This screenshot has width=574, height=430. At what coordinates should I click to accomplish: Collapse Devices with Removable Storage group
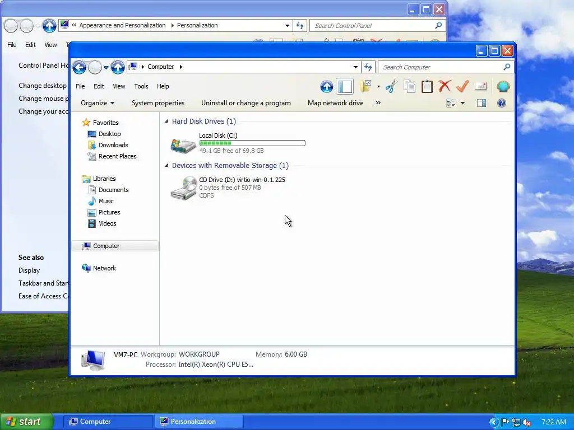166,165
